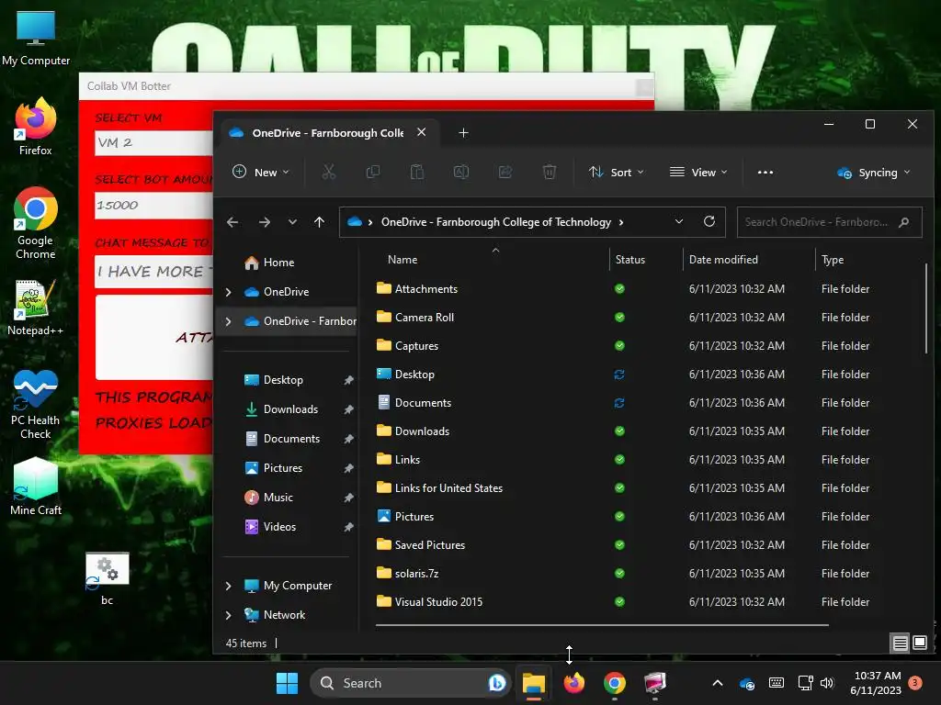941x705 pixels.
Task: Open the Sort dropdown
Action: click(617, 172)
